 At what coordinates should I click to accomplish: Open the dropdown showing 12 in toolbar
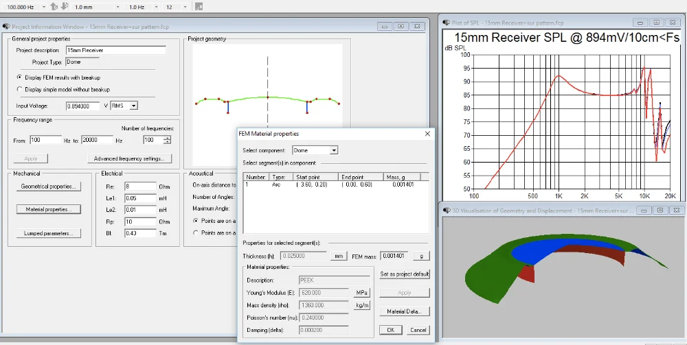coord(185,7)
